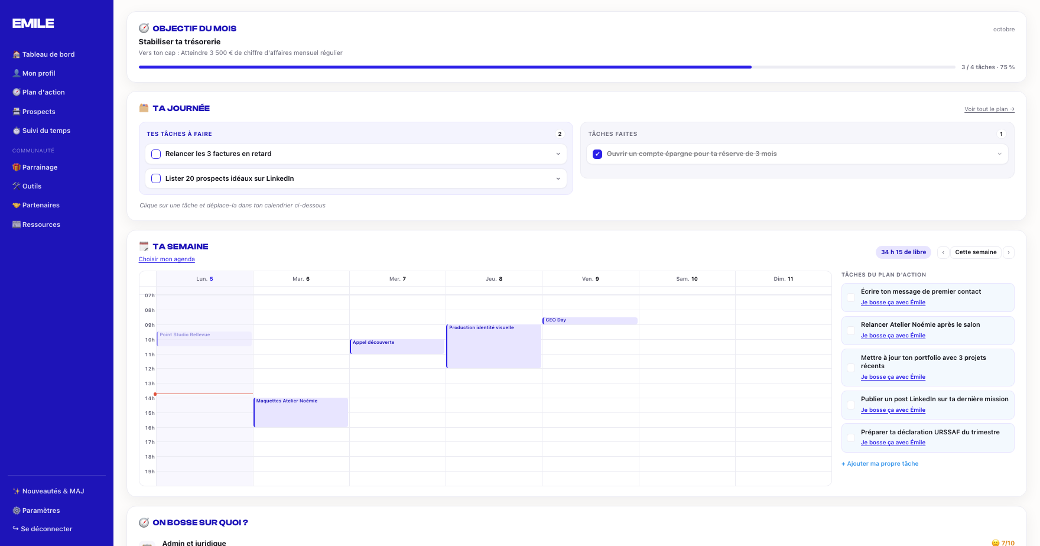Screen dimensions: 1040x546
Task: Check 'Relancer les 3 factures en retard'
Action: 156,154
